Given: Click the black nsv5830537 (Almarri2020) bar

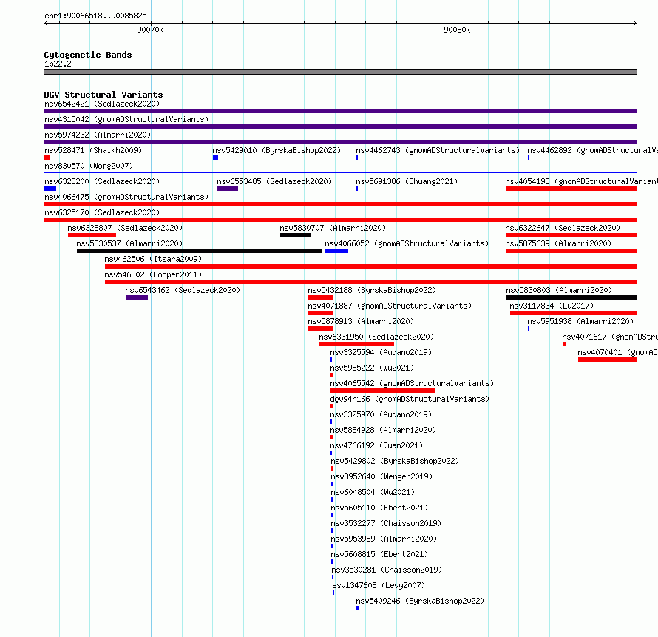Looking at the screenshot, I should (x=200, y=251).
